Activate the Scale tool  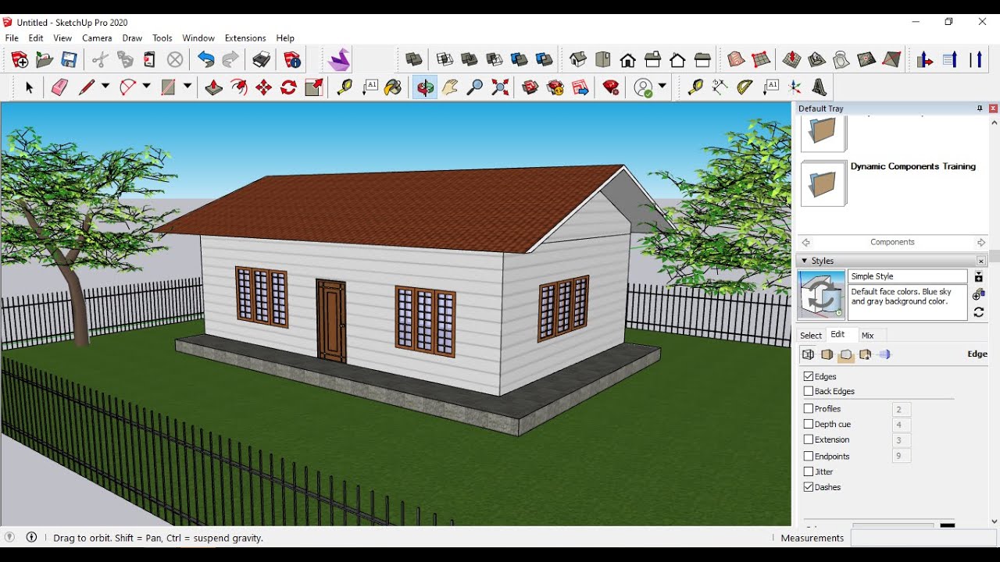click(x=314, y=87)
